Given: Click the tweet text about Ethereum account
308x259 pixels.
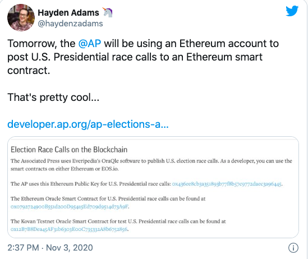Looking at the screenshot, I should [x=143, y=57].
